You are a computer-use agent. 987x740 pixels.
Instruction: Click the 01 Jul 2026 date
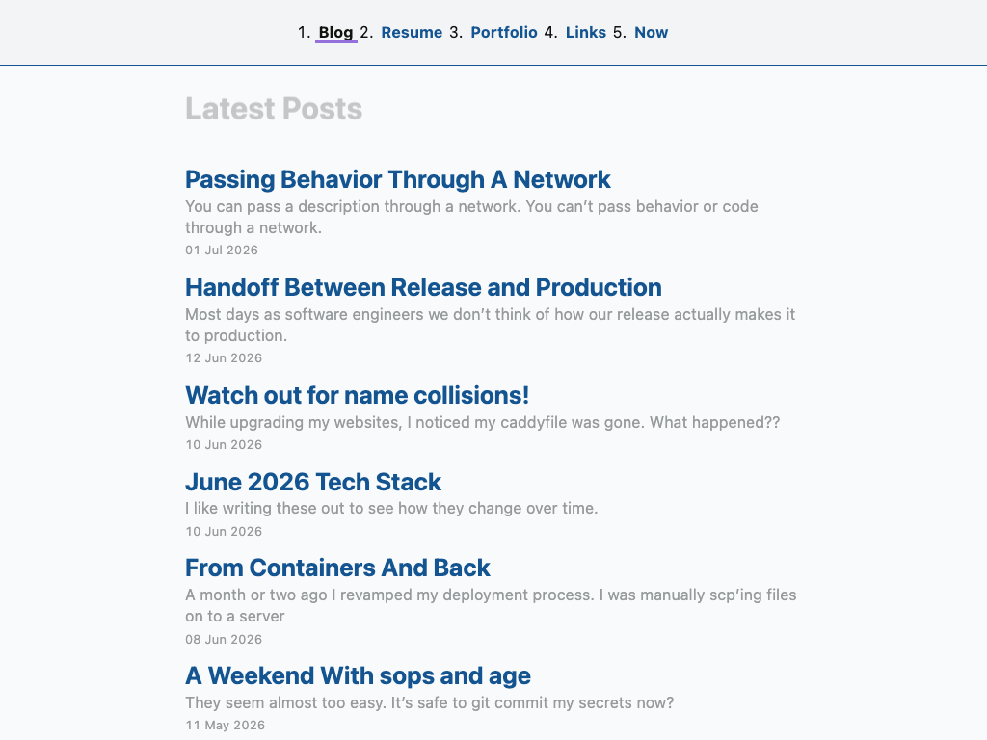(x=222, y=251)
